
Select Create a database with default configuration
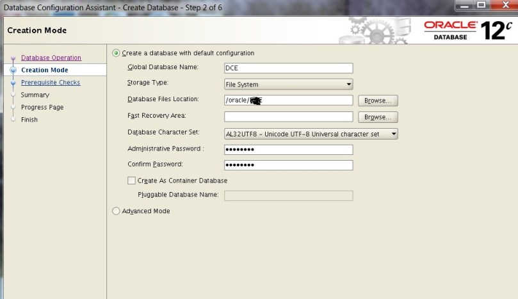(x=117, y=53)
